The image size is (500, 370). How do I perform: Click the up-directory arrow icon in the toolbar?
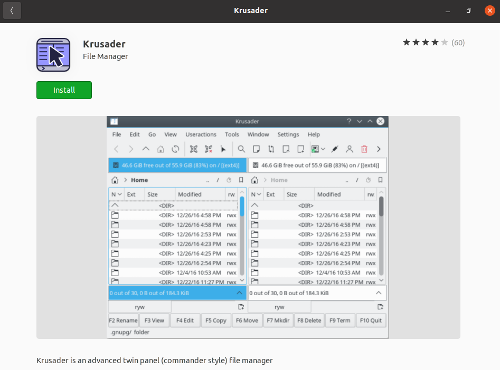pyautogui.click(x=145, y=149)
